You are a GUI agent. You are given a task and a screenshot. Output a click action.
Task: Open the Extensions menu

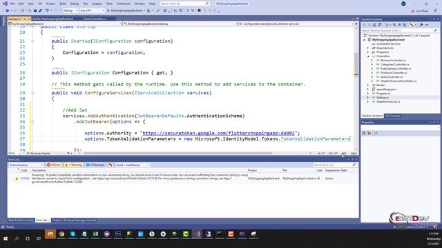(x=124, y=3)
